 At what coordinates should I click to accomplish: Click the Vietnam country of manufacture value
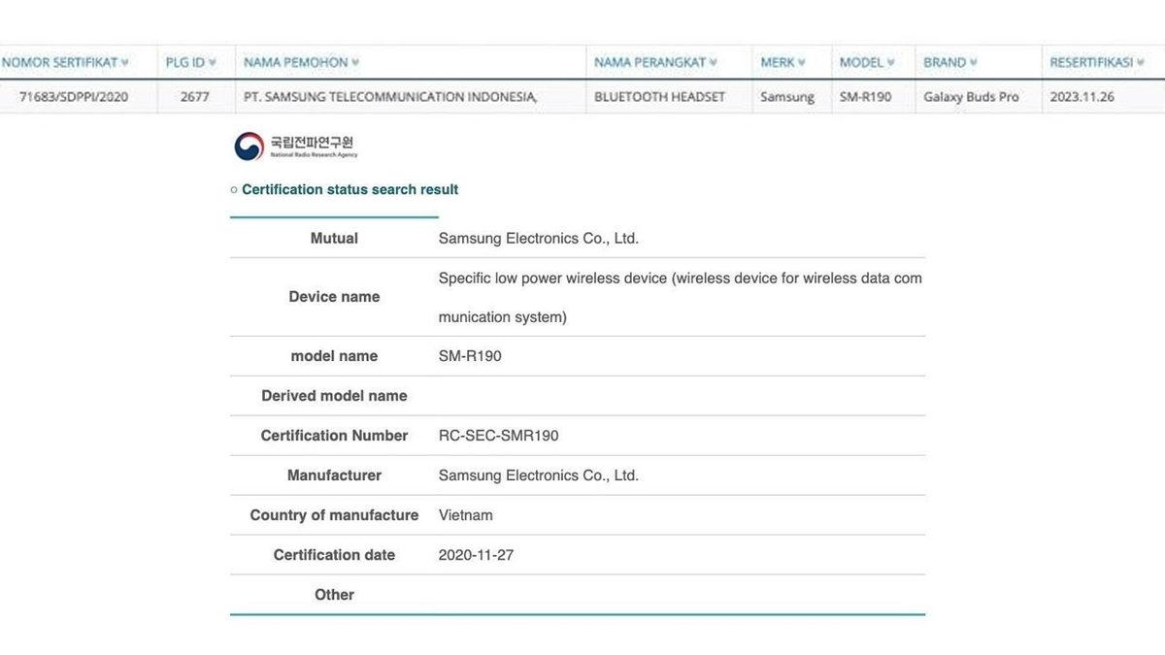[466, 514]
